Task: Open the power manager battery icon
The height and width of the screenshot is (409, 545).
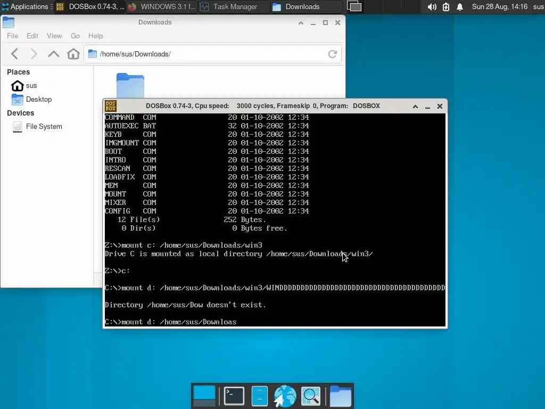Action: [x=446, y=7]
